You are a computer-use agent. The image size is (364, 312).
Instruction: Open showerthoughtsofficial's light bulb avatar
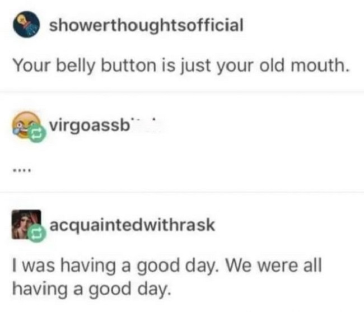pos(26,25)
